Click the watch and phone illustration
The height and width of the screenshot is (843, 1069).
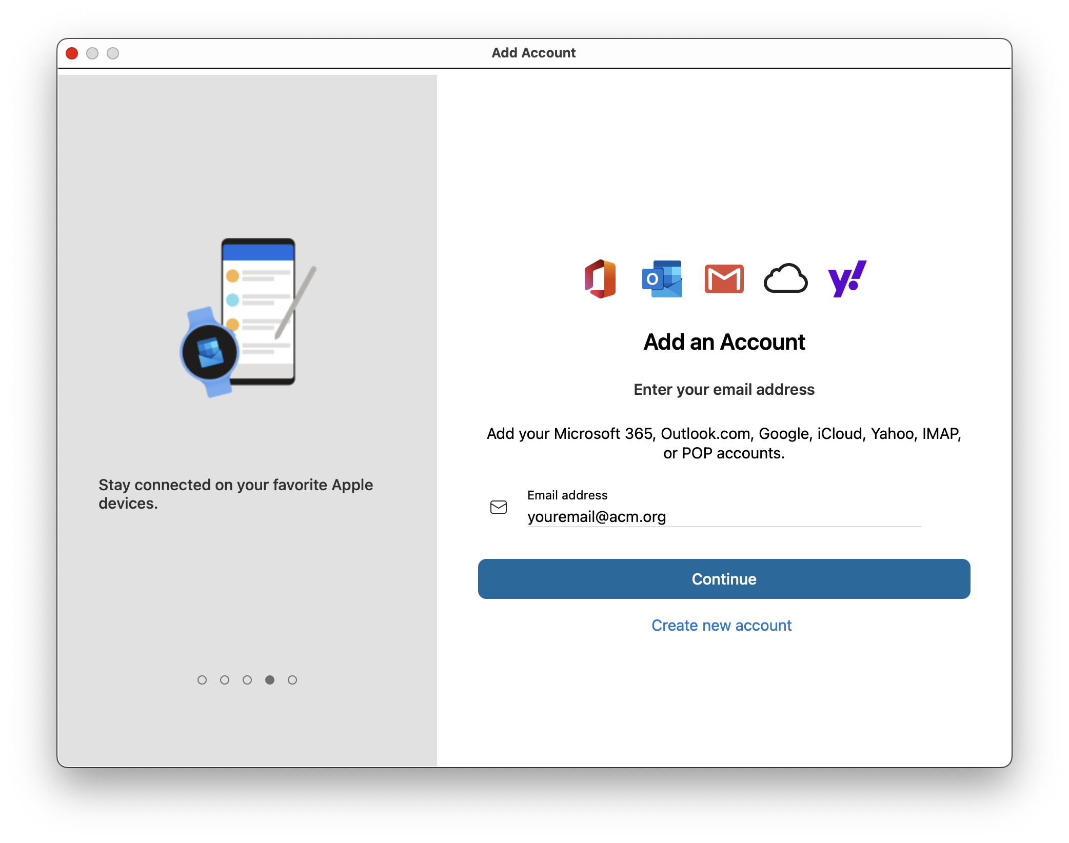pyautogui.click(x=248, y=317)
